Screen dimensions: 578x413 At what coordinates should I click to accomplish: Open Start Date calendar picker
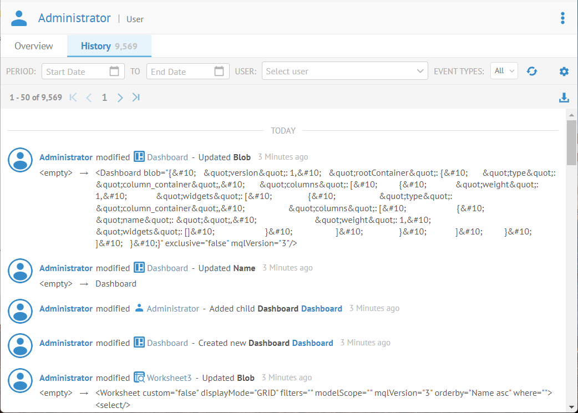click(x=114, y=71)
